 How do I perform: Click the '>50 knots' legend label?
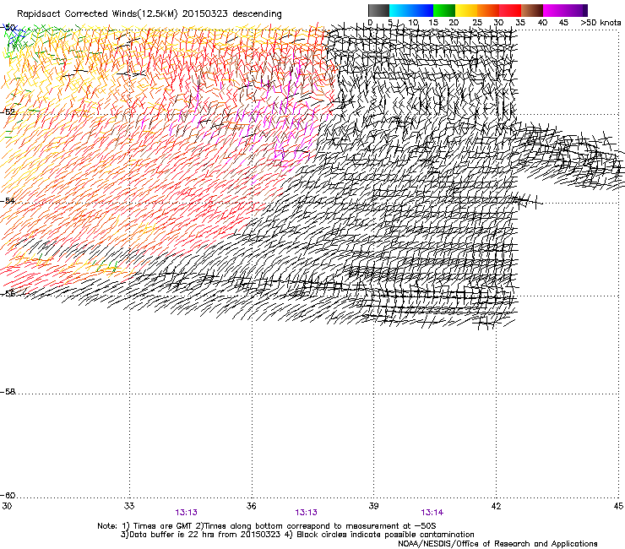tap(601, 23)
